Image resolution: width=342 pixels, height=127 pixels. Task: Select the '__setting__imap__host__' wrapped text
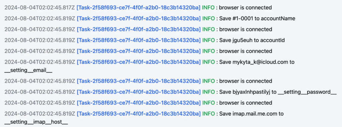(x=36, y=122)
